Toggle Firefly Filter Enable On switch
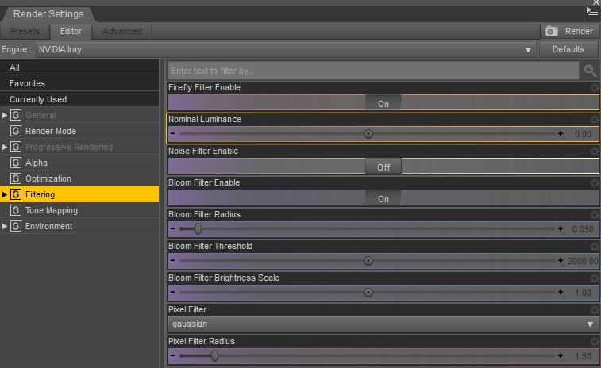This screenshot has height=368, width=601. point(383,103)
